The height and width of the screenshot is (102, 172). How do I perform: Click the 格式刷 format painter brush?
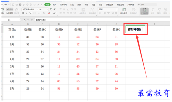pos(17,11)
